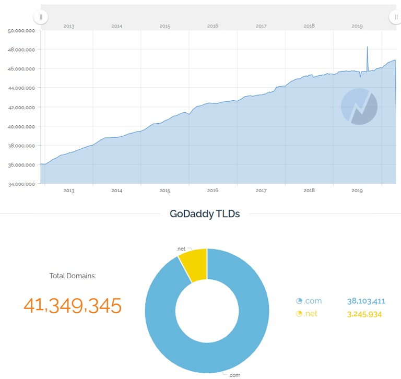The height and width of the screenshot is (379, 401).
Task: Grab the left range slider handle
Action: coord(41,17)
